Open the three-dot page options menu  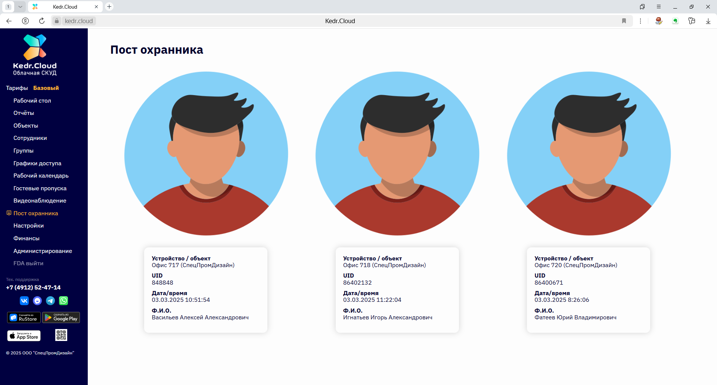click(640, 21)
